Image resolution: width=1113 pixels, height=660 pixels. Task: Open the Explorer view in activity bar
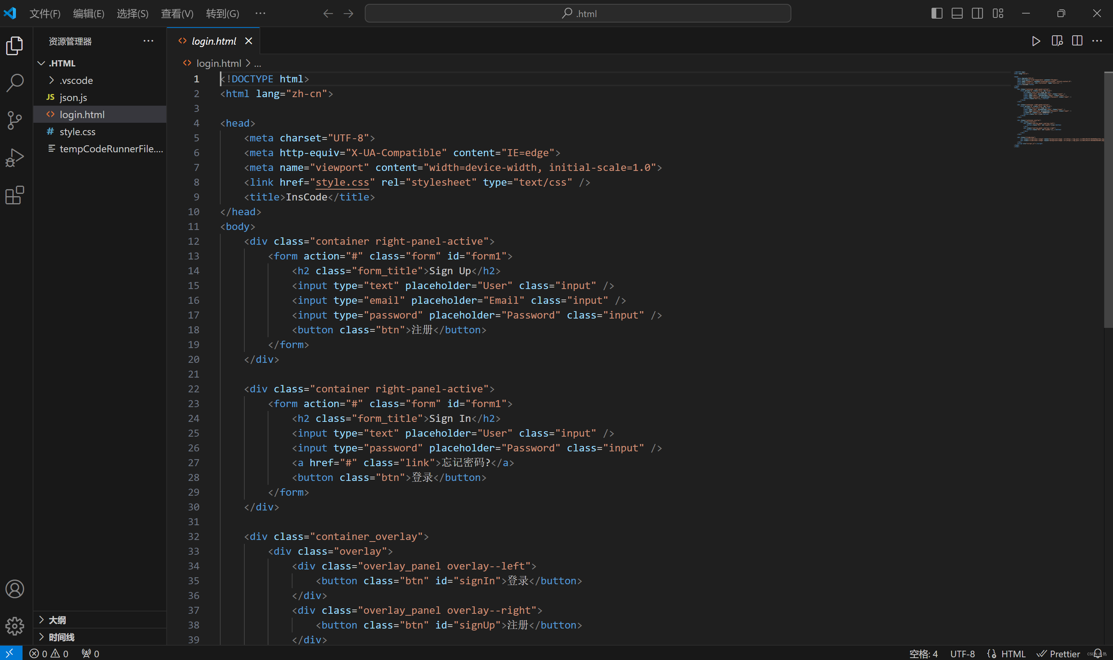(x=15, y=45)
